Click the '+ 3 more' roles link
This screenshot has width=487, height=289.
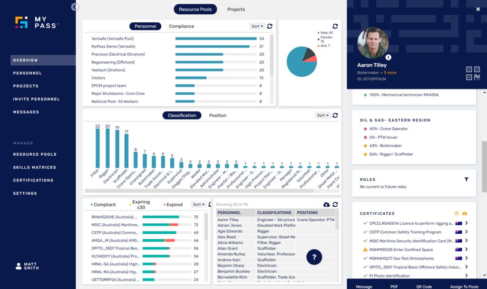click(388, 73)
